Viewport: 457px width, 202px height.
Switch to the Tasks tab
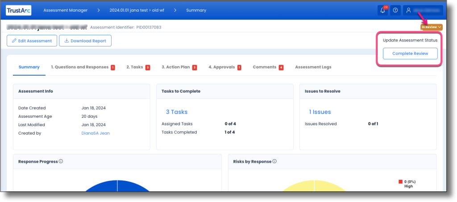point(138,67)
